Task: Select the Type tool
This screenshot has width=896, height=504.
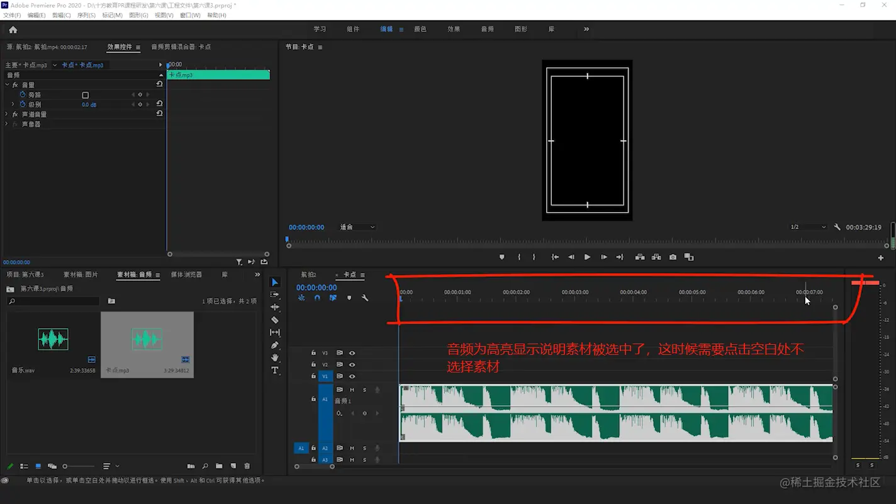Action: (275, 371)
